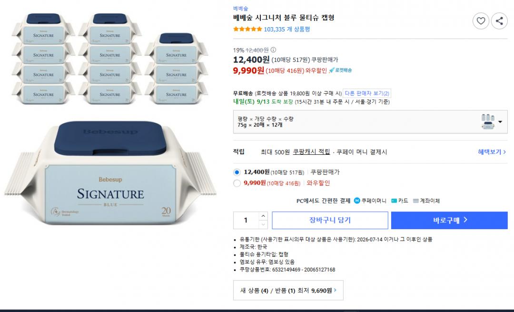
Task: Click the bank transfer payment icon
Action: point(415,201)
